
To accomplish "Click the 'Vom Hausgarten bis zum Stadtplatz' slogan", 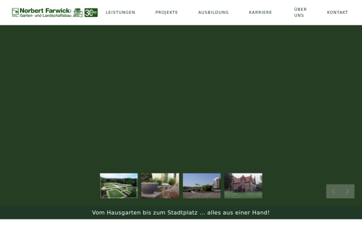I will pyautogui.click(x=181, y=212).
